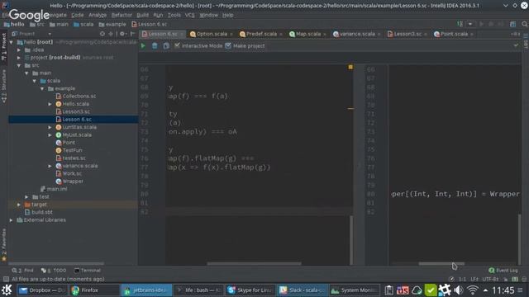
Task: Open the Code menu
Action: (77, 15)
